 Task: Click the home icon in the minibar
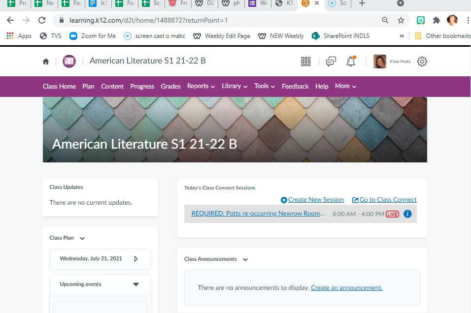[x=45, y=61]
